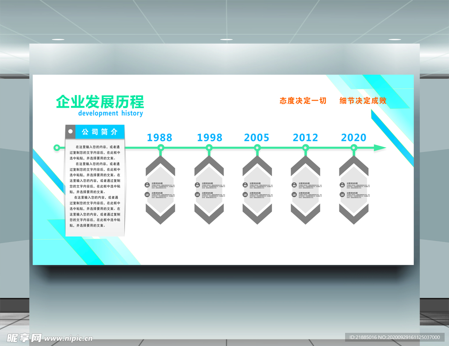
Task: Click the arrowhead ending the timeline
Action: coord(380,148)
